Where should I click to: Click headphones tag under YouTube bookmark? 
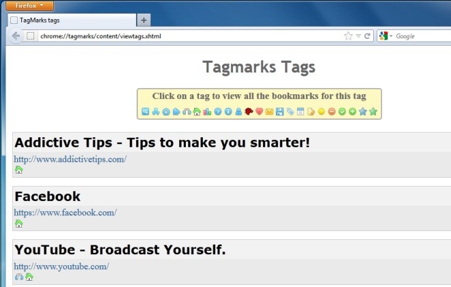coord(18,277)
